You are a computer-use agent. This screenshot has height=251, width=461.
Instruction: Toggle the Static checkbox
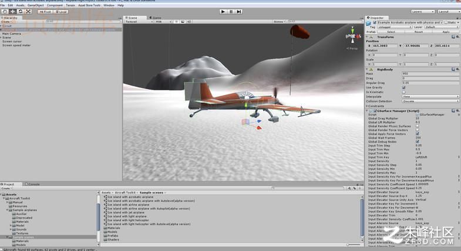click(446, 22)
